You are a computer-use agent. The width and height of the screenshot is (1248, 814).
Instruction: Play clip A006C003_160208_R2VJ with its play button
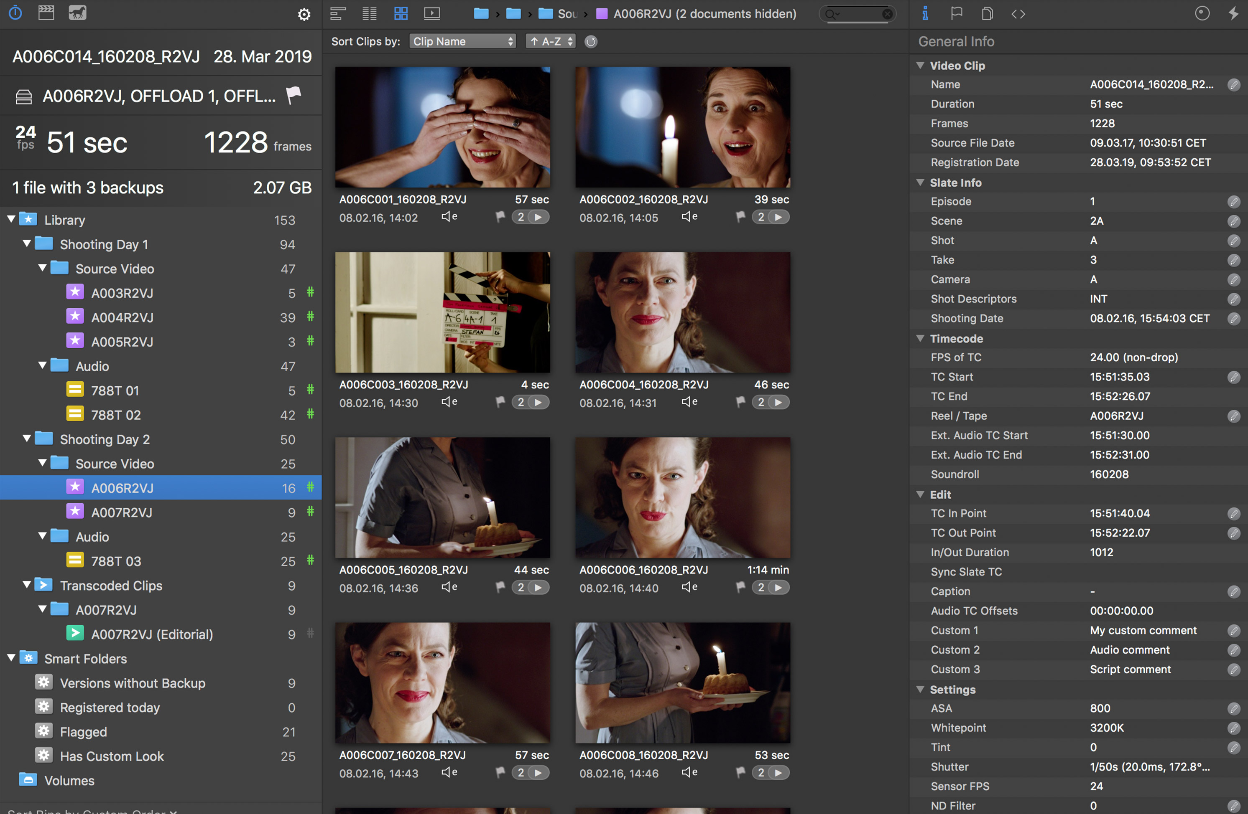tap(539, 402)
